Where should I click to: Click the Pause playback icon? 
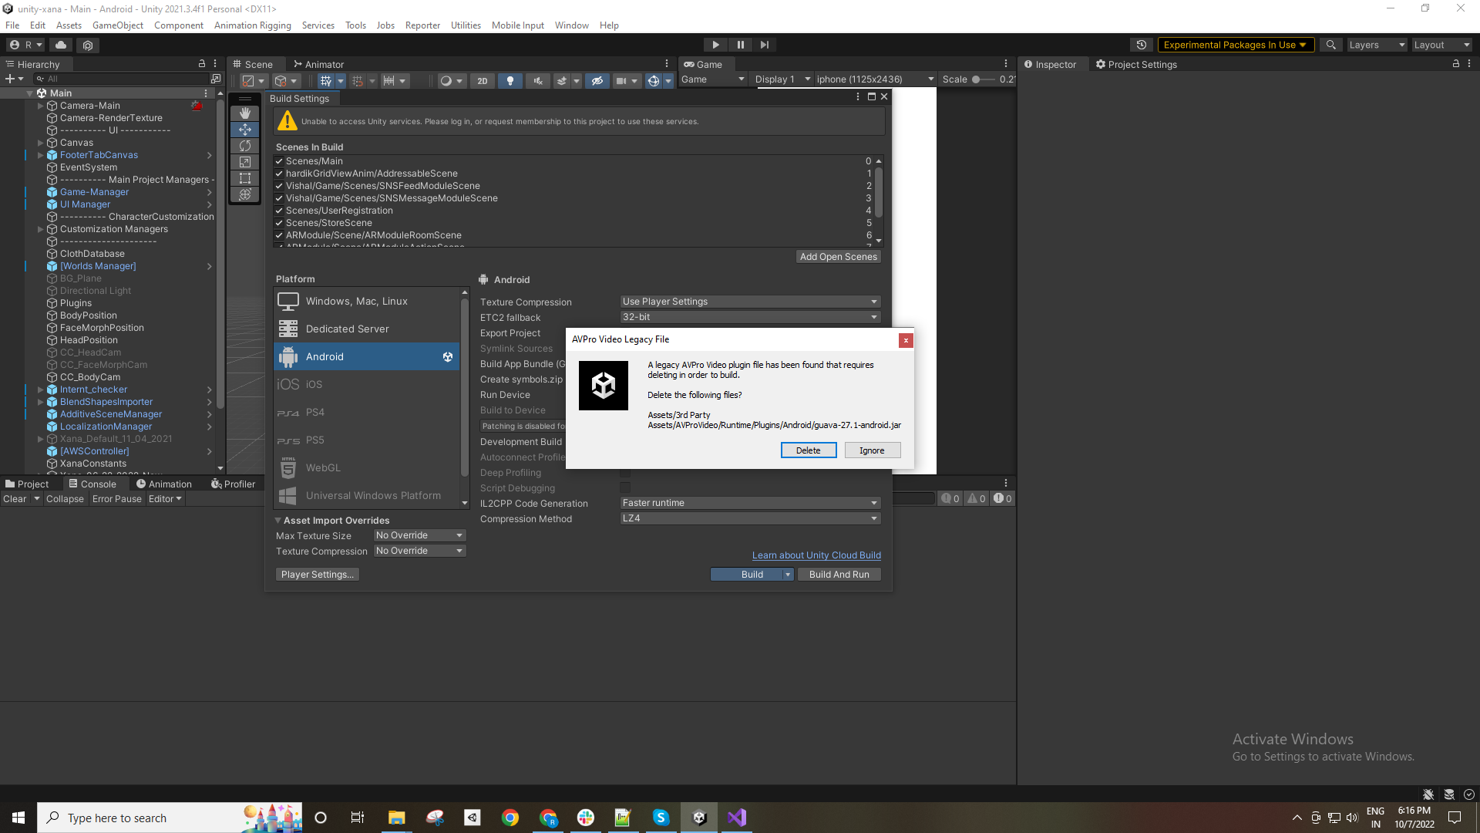[x=740, y=44]
